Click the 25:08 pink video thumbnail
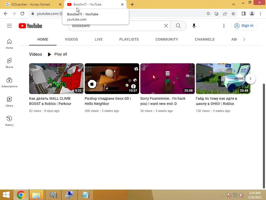Image resolution: width=266 pixels, height=200 pixels. point(168,79)
